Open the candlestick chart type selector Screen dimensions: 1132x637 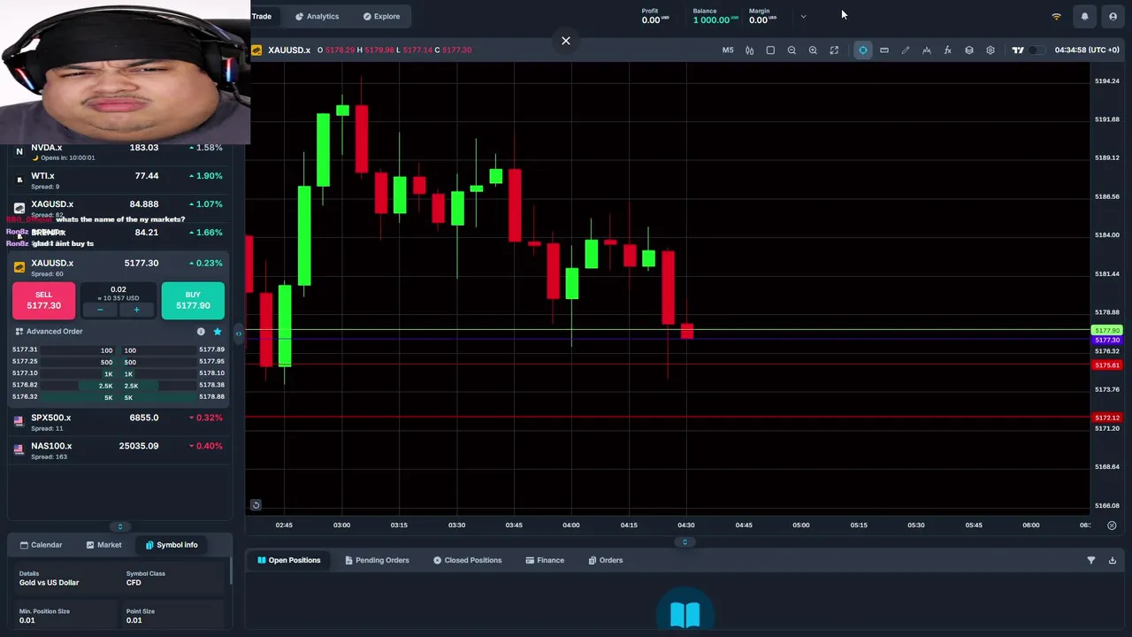749,50
